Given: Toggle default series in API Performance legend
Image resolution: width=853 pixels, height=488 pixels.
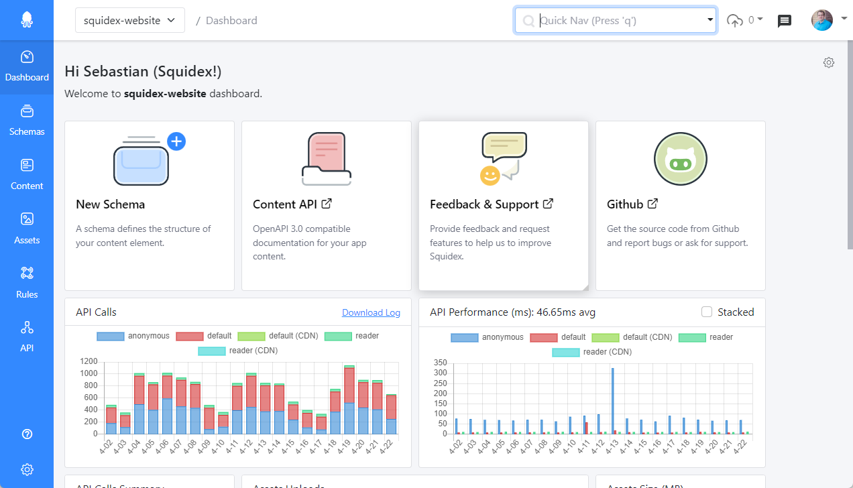Looking at the screenshot, I should (x=558, y=337).
